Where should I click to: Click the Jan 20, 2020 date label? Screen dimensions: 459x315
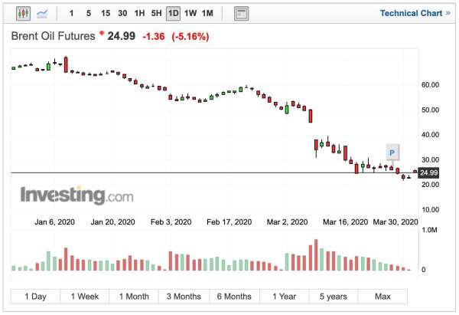coord(112,222)
